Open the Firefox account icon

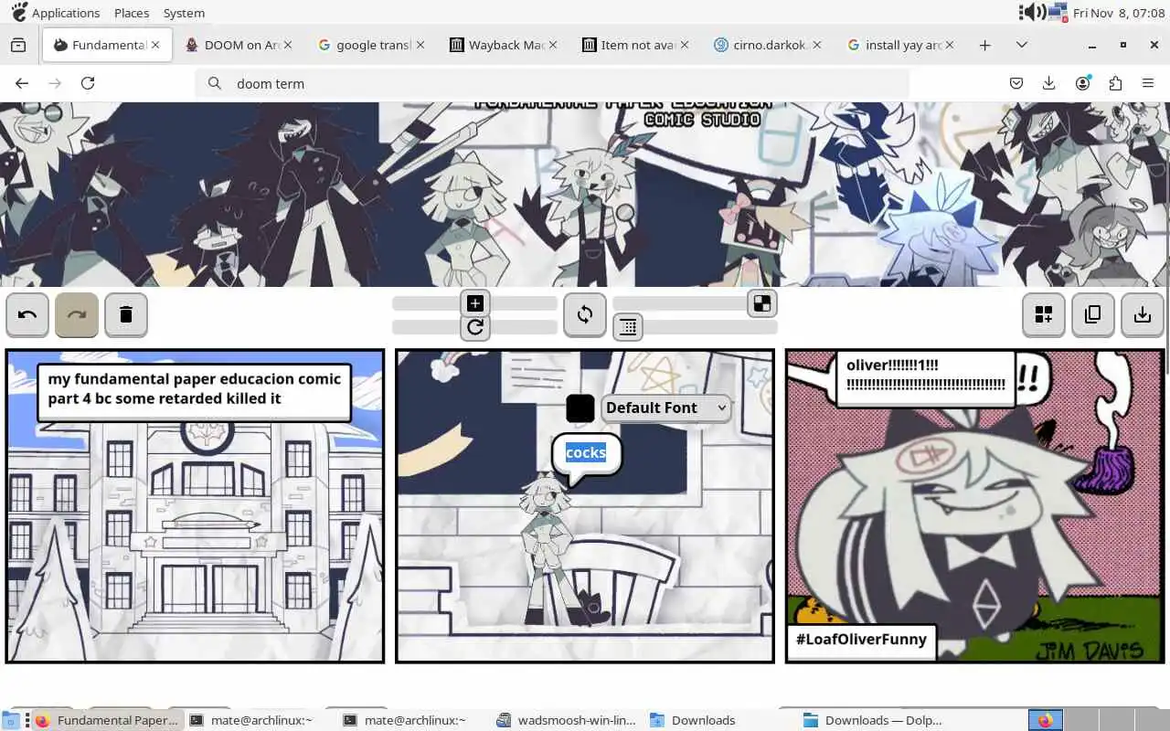[x=1083, y=83]
